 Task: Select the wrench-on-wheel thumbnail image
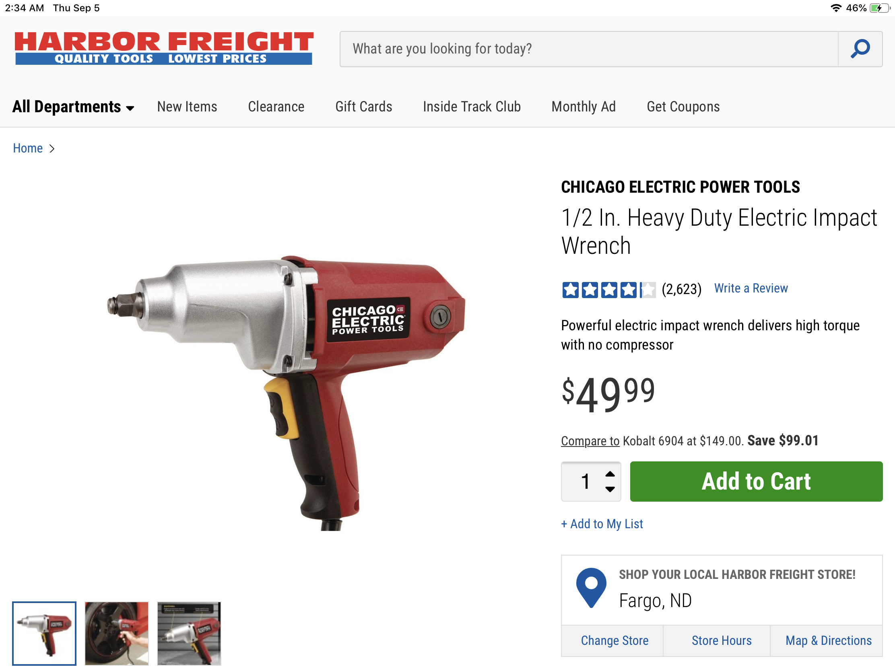tap(117, 633)
